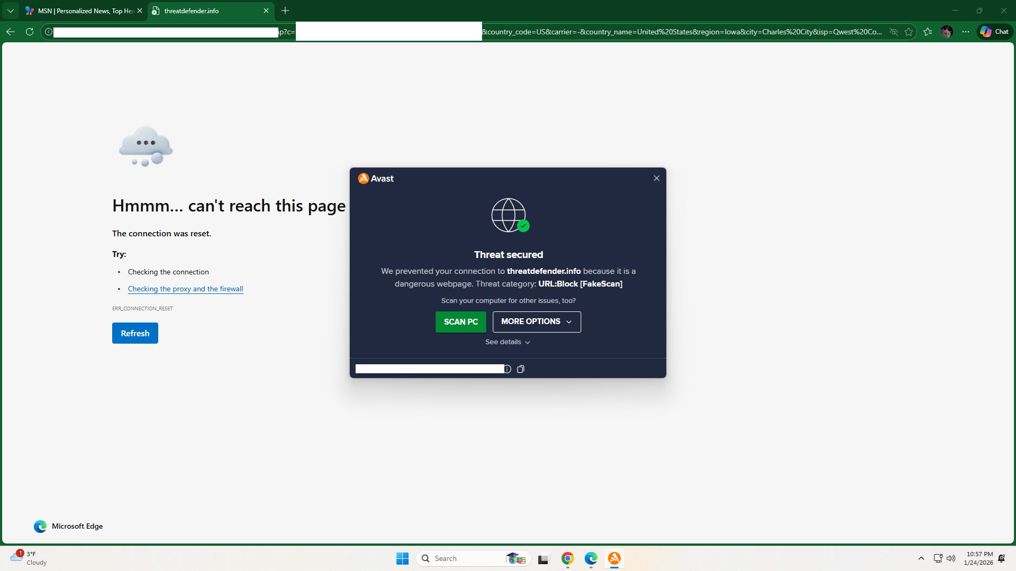The image size is (1016, 571).
Task: Open the tab actions menu chevron
Action: click(11, 11)
